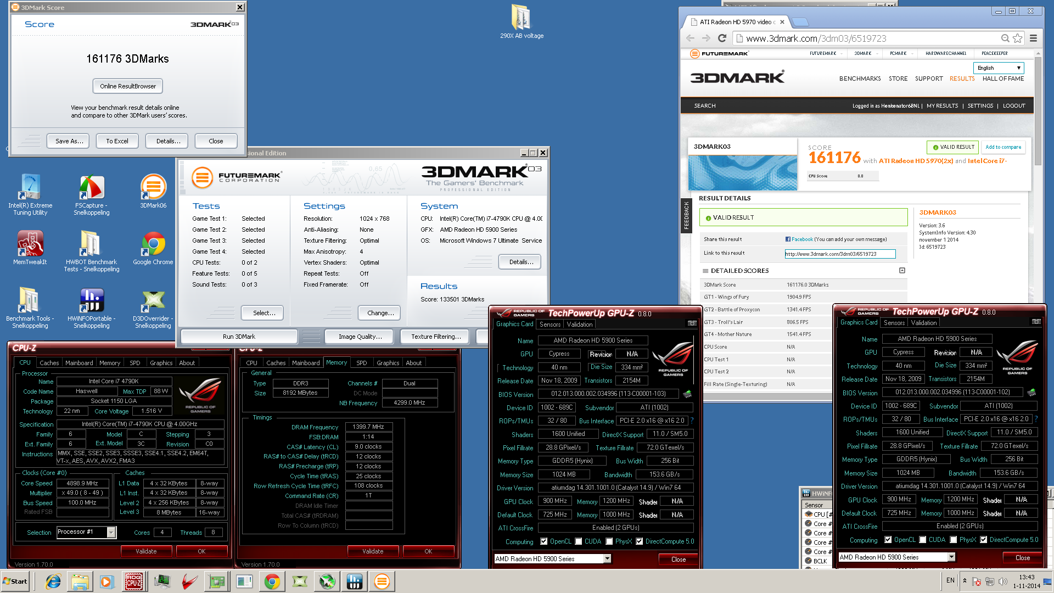Open the D3DOverrider desktop shortcut
This screenshot has height=593, width=1054.
coord(153,307)
